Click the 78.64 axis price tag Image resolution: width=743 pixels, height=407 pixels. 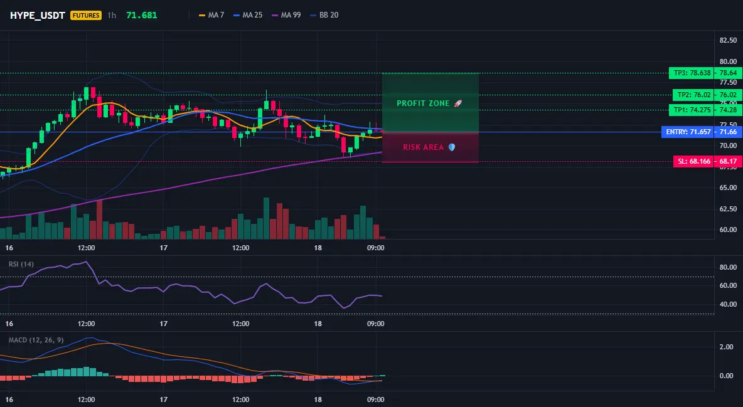[729, 73]
